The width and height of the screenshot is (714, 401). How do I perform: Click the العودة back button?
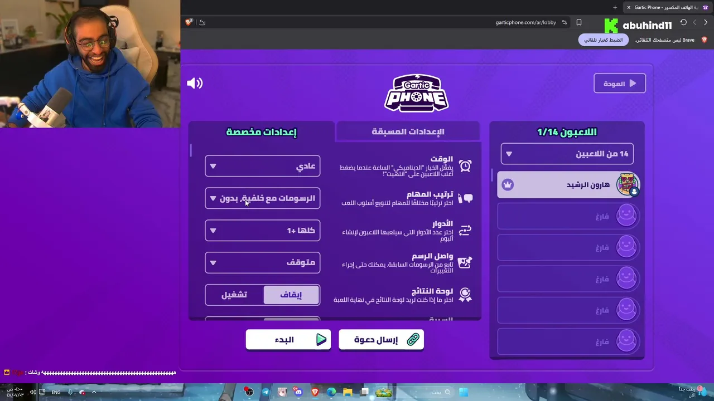[620, 84]
